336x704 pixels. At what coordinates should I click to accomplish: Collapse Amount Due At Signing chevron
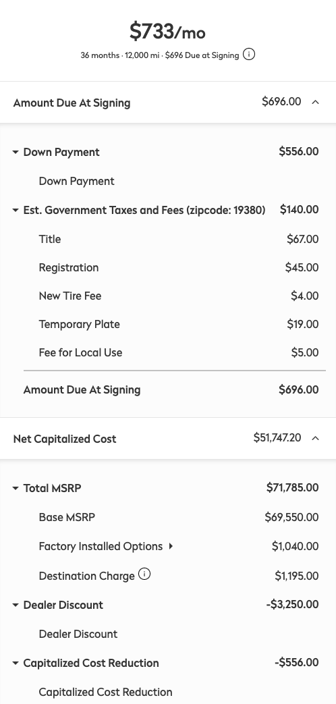point(315,103)
